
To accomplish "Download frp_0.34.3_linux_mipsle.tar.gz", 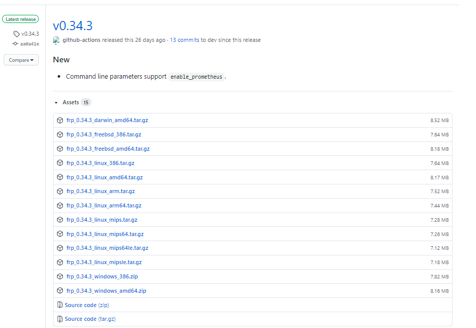I will (104, 262).
